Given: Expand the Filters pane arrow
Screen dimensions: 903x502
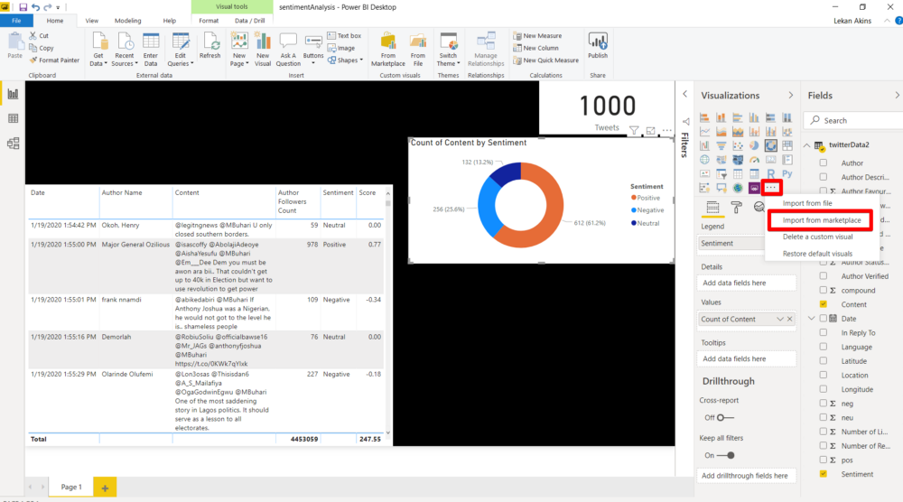Looking at the screenshot, I should (x=684, y=94).
